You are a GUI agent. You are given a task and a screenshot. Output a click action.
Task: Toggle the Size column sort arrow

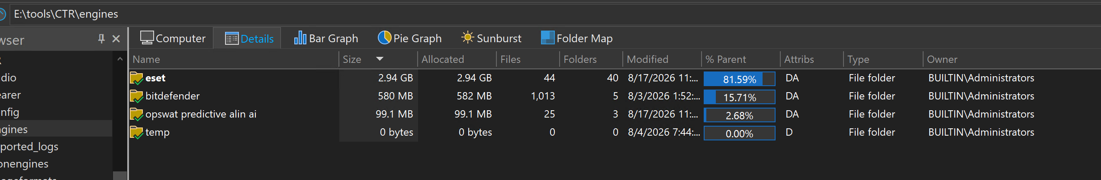380,59
